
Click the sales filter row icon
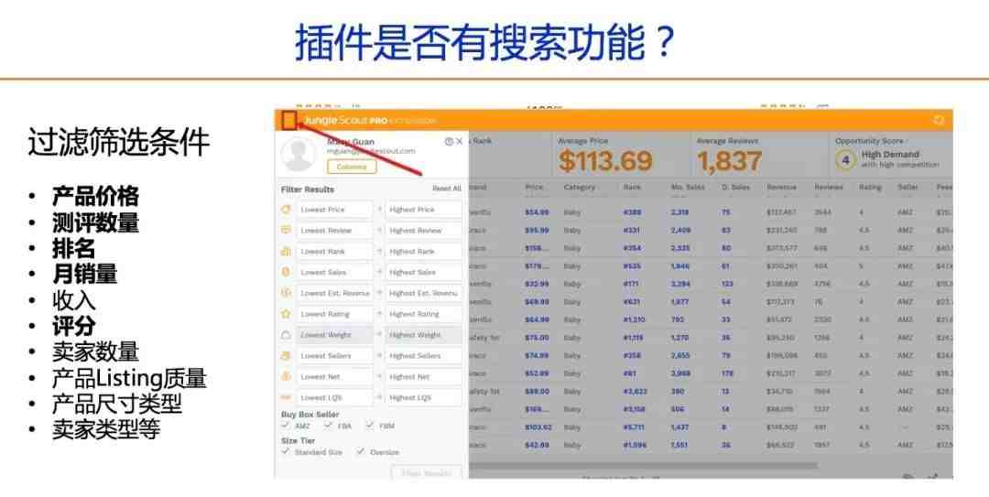tap(286, 272)
